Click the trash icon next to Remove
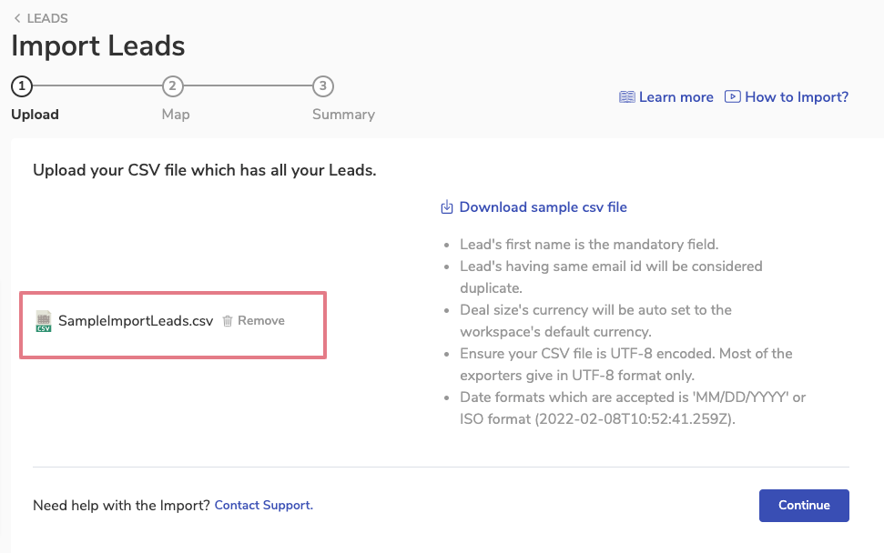The image size is (884, 553). tap(228, 321)
